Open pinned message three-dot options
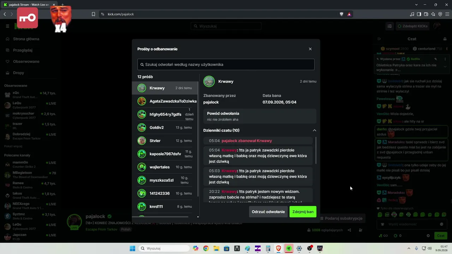This screenshot has height=254, width=452. [445, 59]
